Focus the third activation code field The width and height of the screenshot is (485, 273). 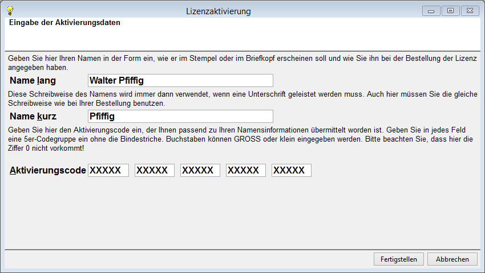(200, 171)
